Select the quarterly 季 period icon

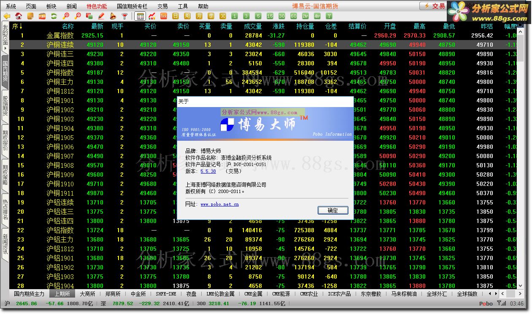211,16
